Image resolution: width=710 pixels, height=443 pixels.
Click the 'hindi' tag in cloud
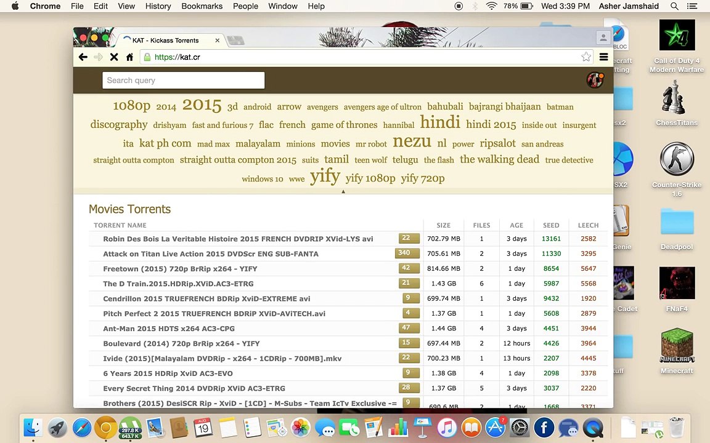(x=439, y=122)
